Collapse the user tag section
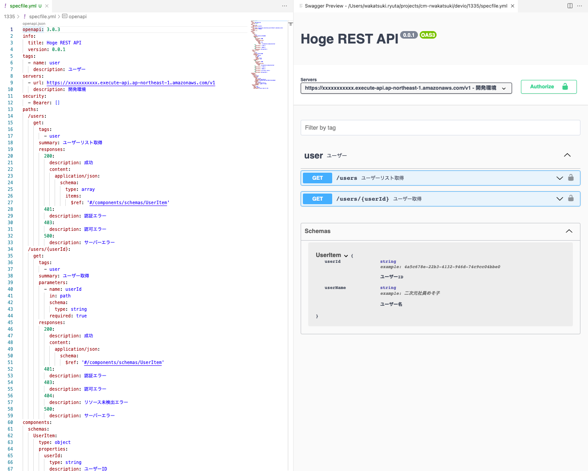This screenshot has height=471, width=588. (x=567, y=155)
